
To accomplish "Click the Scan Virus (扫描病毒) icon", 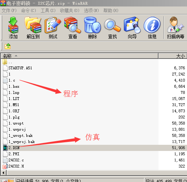I will 175,25.
